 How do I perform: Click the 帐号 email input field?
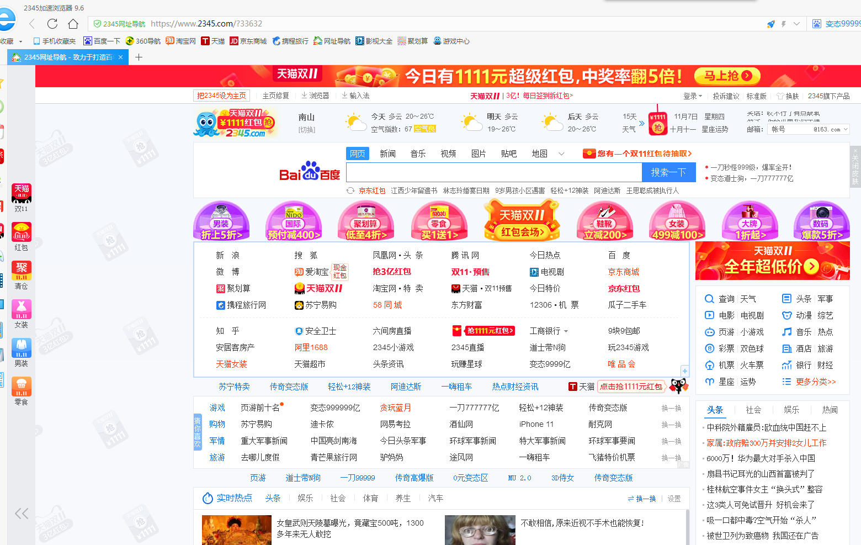(x=789, y=129)
